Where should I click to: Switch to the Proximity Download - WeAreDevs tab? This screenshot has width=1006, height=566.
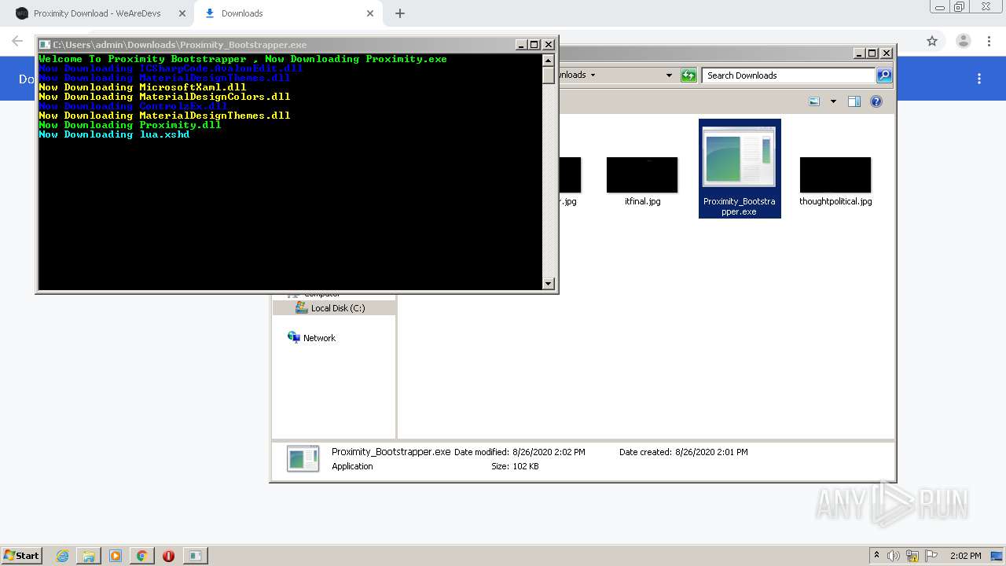pos(97,13)
